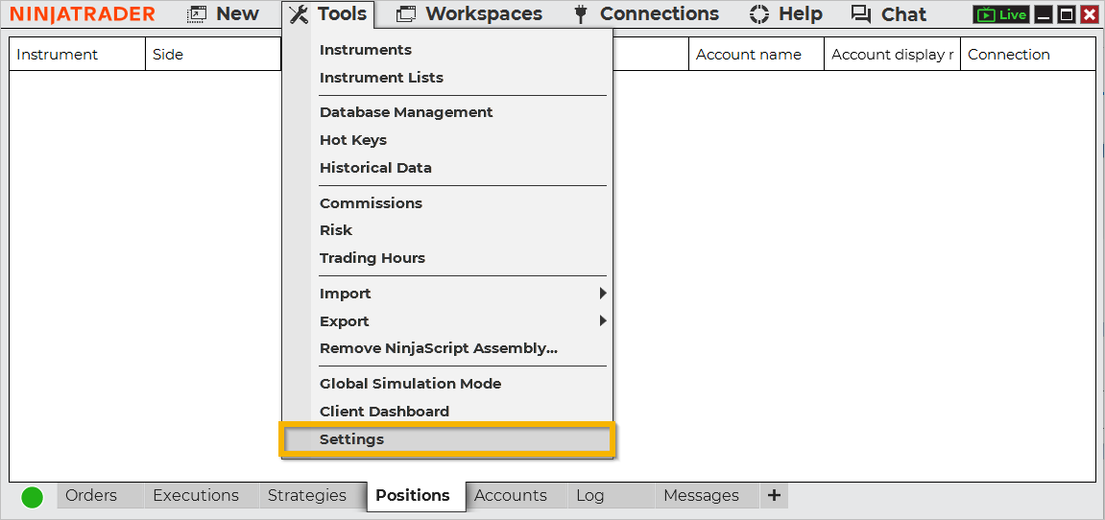Click the Account display name column header

pos(892,55)
